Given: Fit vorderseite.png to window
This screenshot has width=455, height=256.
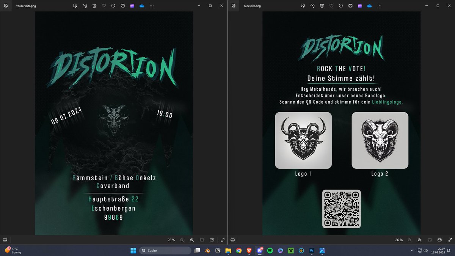Looking at the screenshot, I should (202, 240).
